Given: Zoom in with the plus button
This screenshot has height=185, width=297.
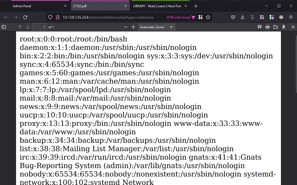Looking at the screenshot, I should [133, 27].
